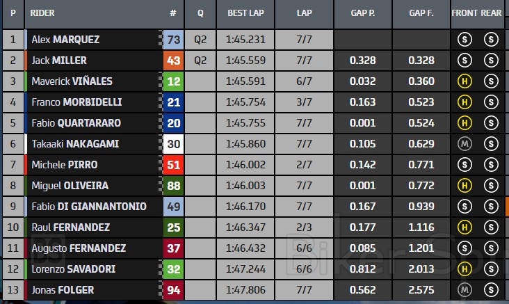
Task: Click the GAP P. column header
Action: (363, 13)
